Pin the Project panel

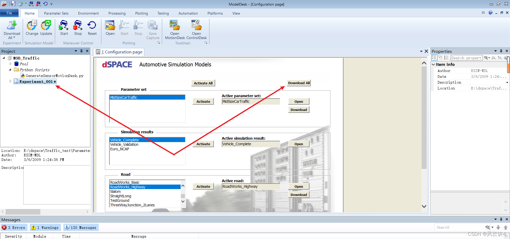click(81, 51)
